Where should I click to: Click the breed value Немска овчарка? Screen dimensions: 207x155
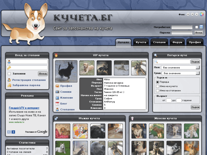tap(114, 83)
